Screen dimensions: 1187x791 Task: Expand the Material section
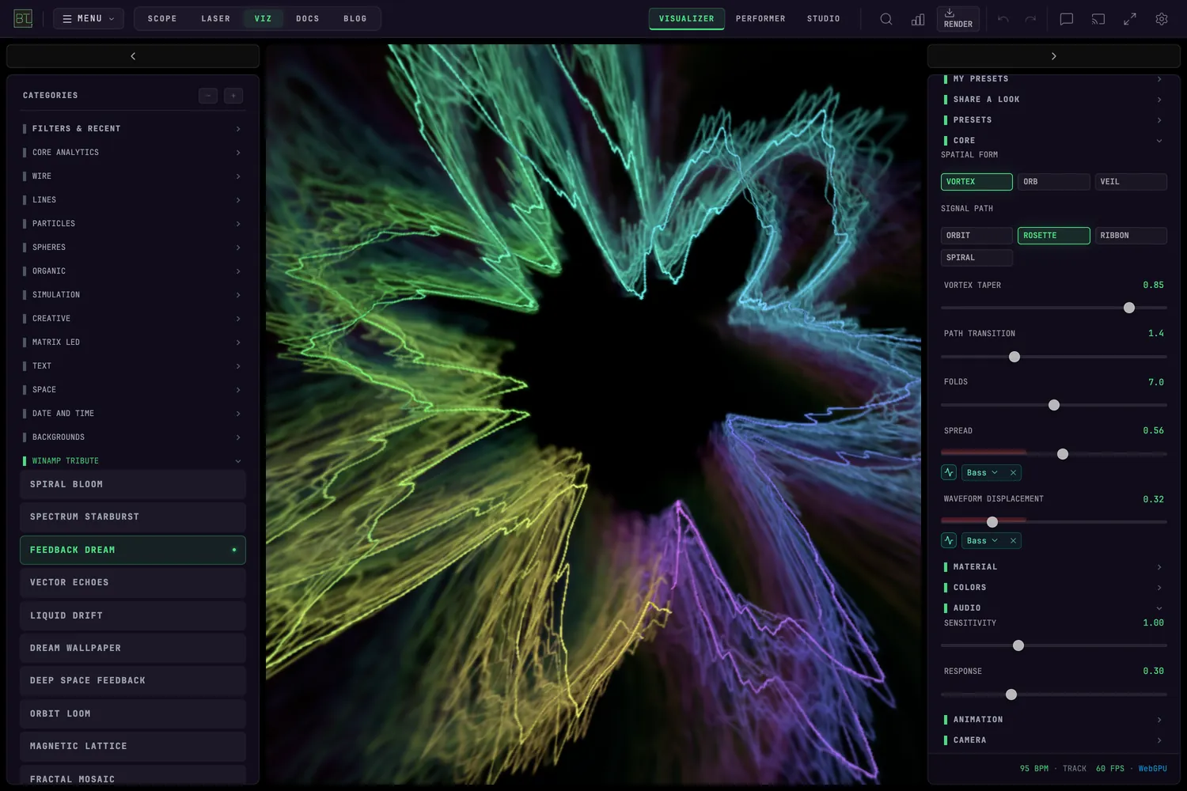(1053, 567)
